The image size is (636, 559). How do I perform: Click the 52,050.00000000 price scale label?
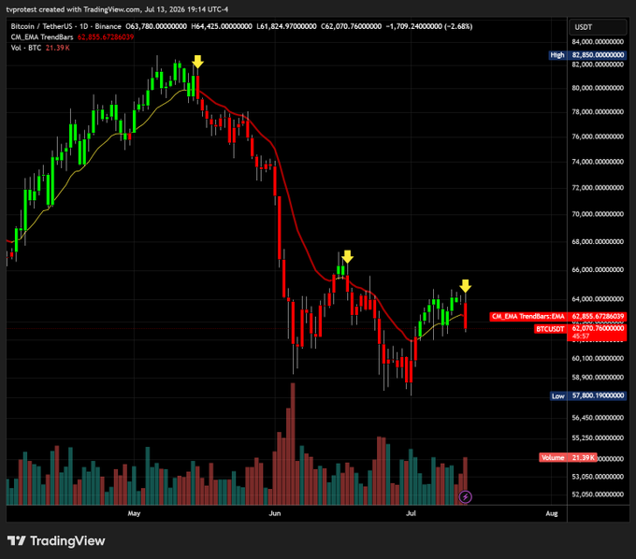click(x=598, y=494)
